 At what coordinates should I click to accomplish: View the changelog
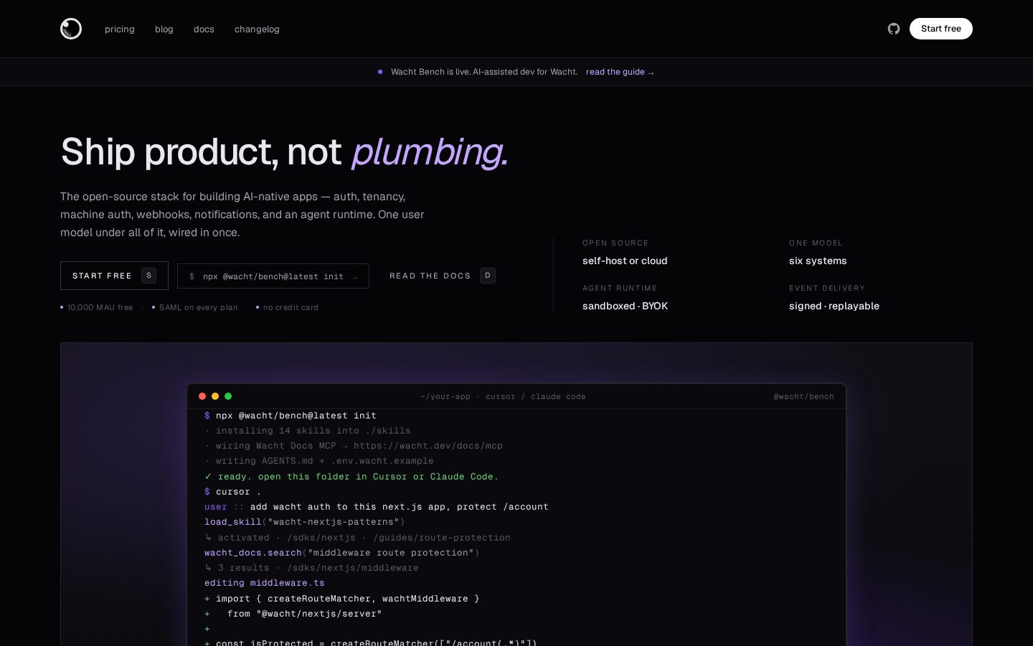tap(257, 29)
